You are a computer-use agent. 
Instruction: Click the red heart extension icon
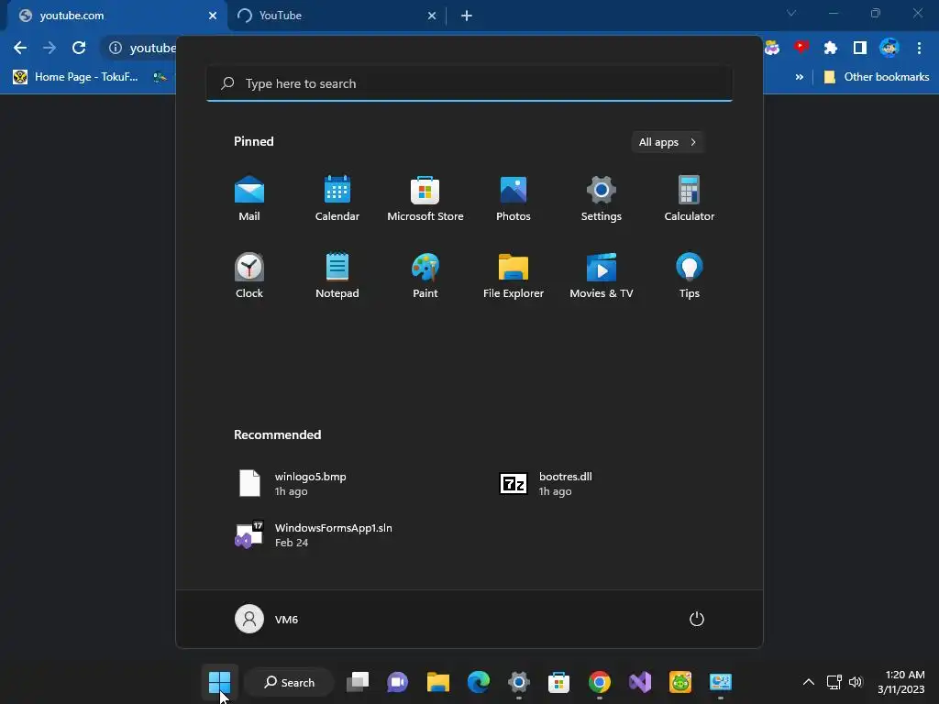tap(801, 48)
